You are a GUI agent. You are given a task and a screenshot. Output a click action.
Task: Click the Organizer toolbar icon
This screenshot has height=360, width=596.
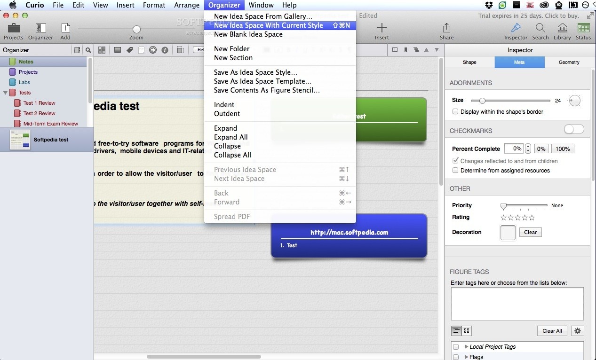pyautogui.click(x=40, y=31)
